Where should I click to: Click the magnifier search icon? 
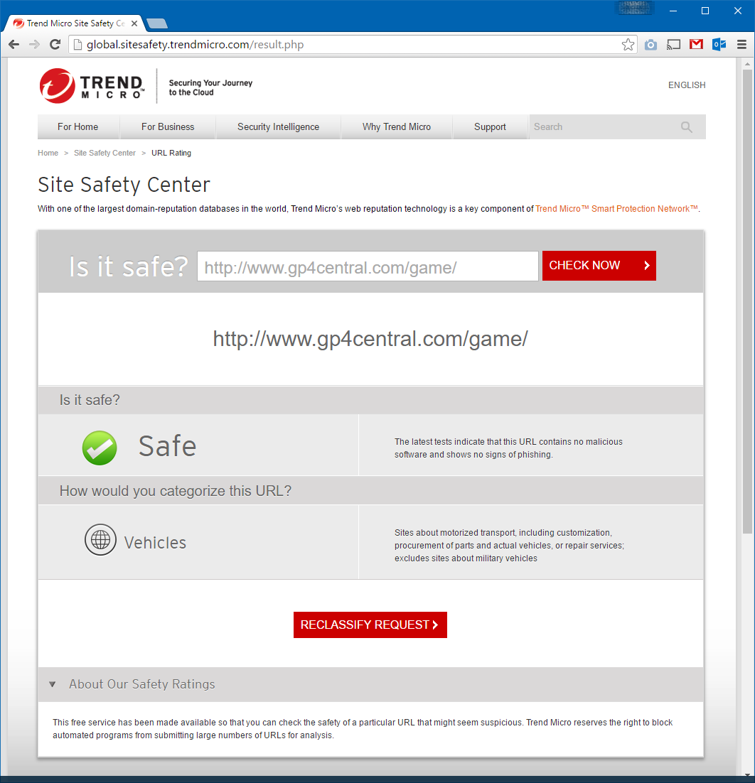[687, 127]
